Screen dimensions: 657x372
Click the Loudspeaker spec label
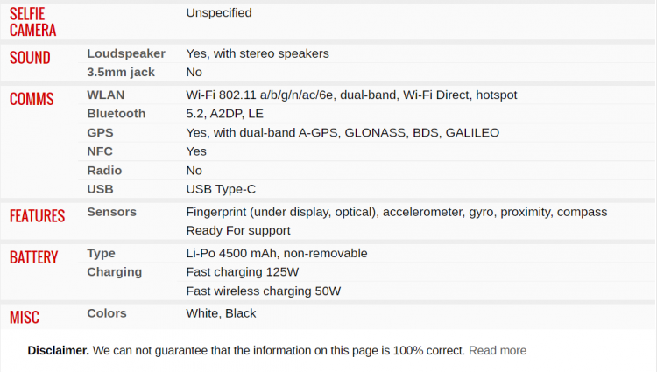tap(126, 53)
